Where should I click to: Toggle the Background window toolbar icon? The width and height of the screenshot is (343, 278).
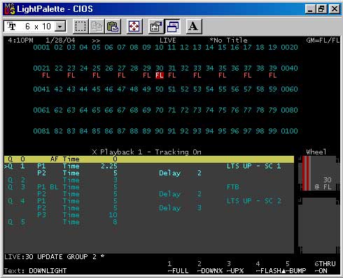point(173,27)
